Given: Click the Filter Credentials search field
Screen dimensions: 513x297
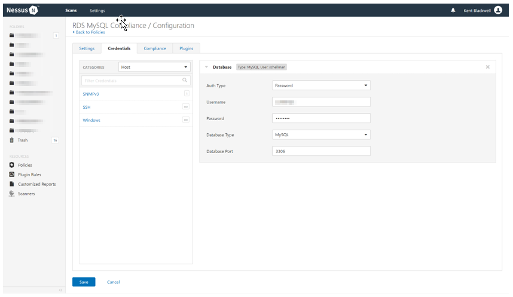Looking at the screenshot, I should pos(136,81).
